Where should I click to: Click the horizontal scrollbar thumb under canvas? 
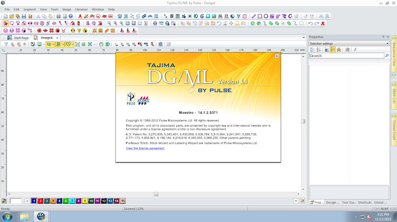click(x=156, y=194)
